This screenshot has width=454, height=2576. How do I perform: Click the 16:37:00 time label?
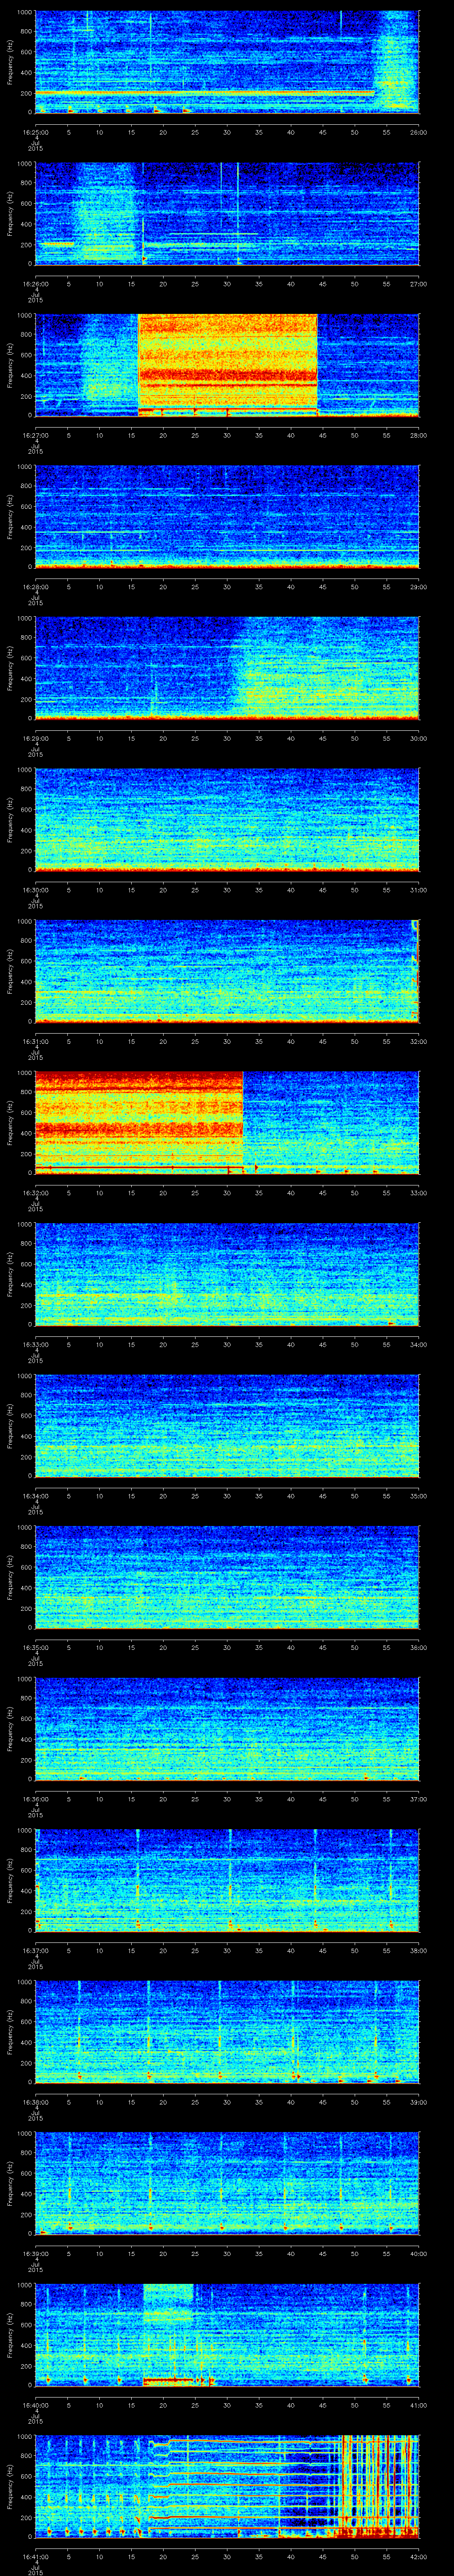coord(35,1950)
